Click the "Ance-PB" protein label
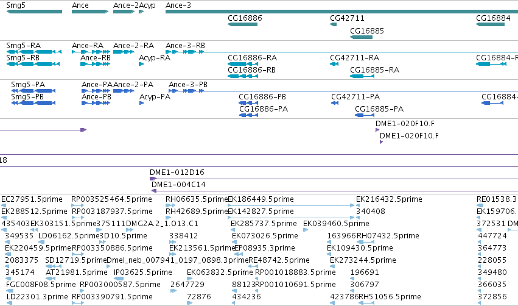The image size is (518, 306). point(96,96)
